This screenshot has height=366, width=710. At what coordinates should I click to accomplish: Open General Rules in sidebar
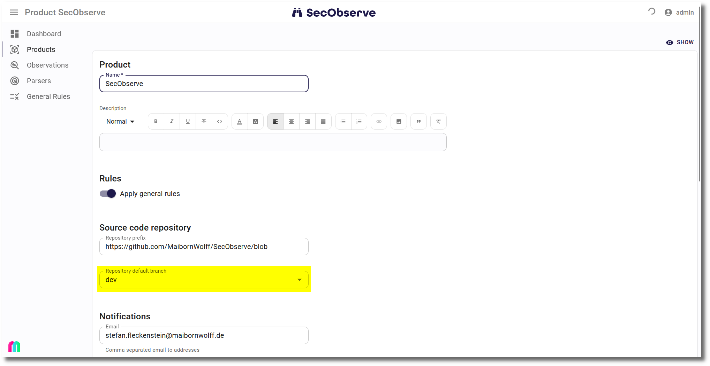(x=48, y=96)
